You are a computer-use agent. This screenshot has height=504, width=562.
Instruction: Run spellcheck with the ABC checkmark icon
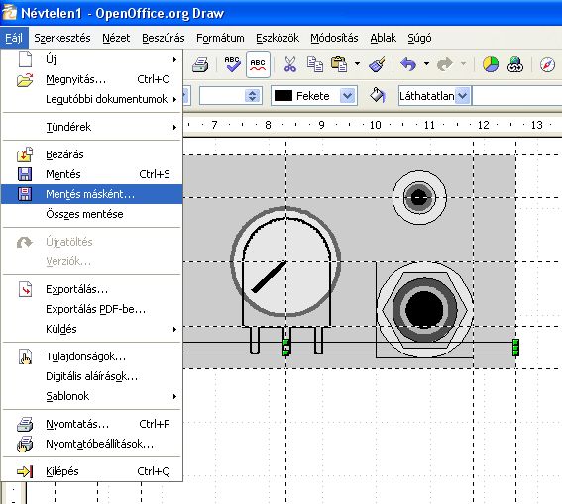tap(232, 64)
